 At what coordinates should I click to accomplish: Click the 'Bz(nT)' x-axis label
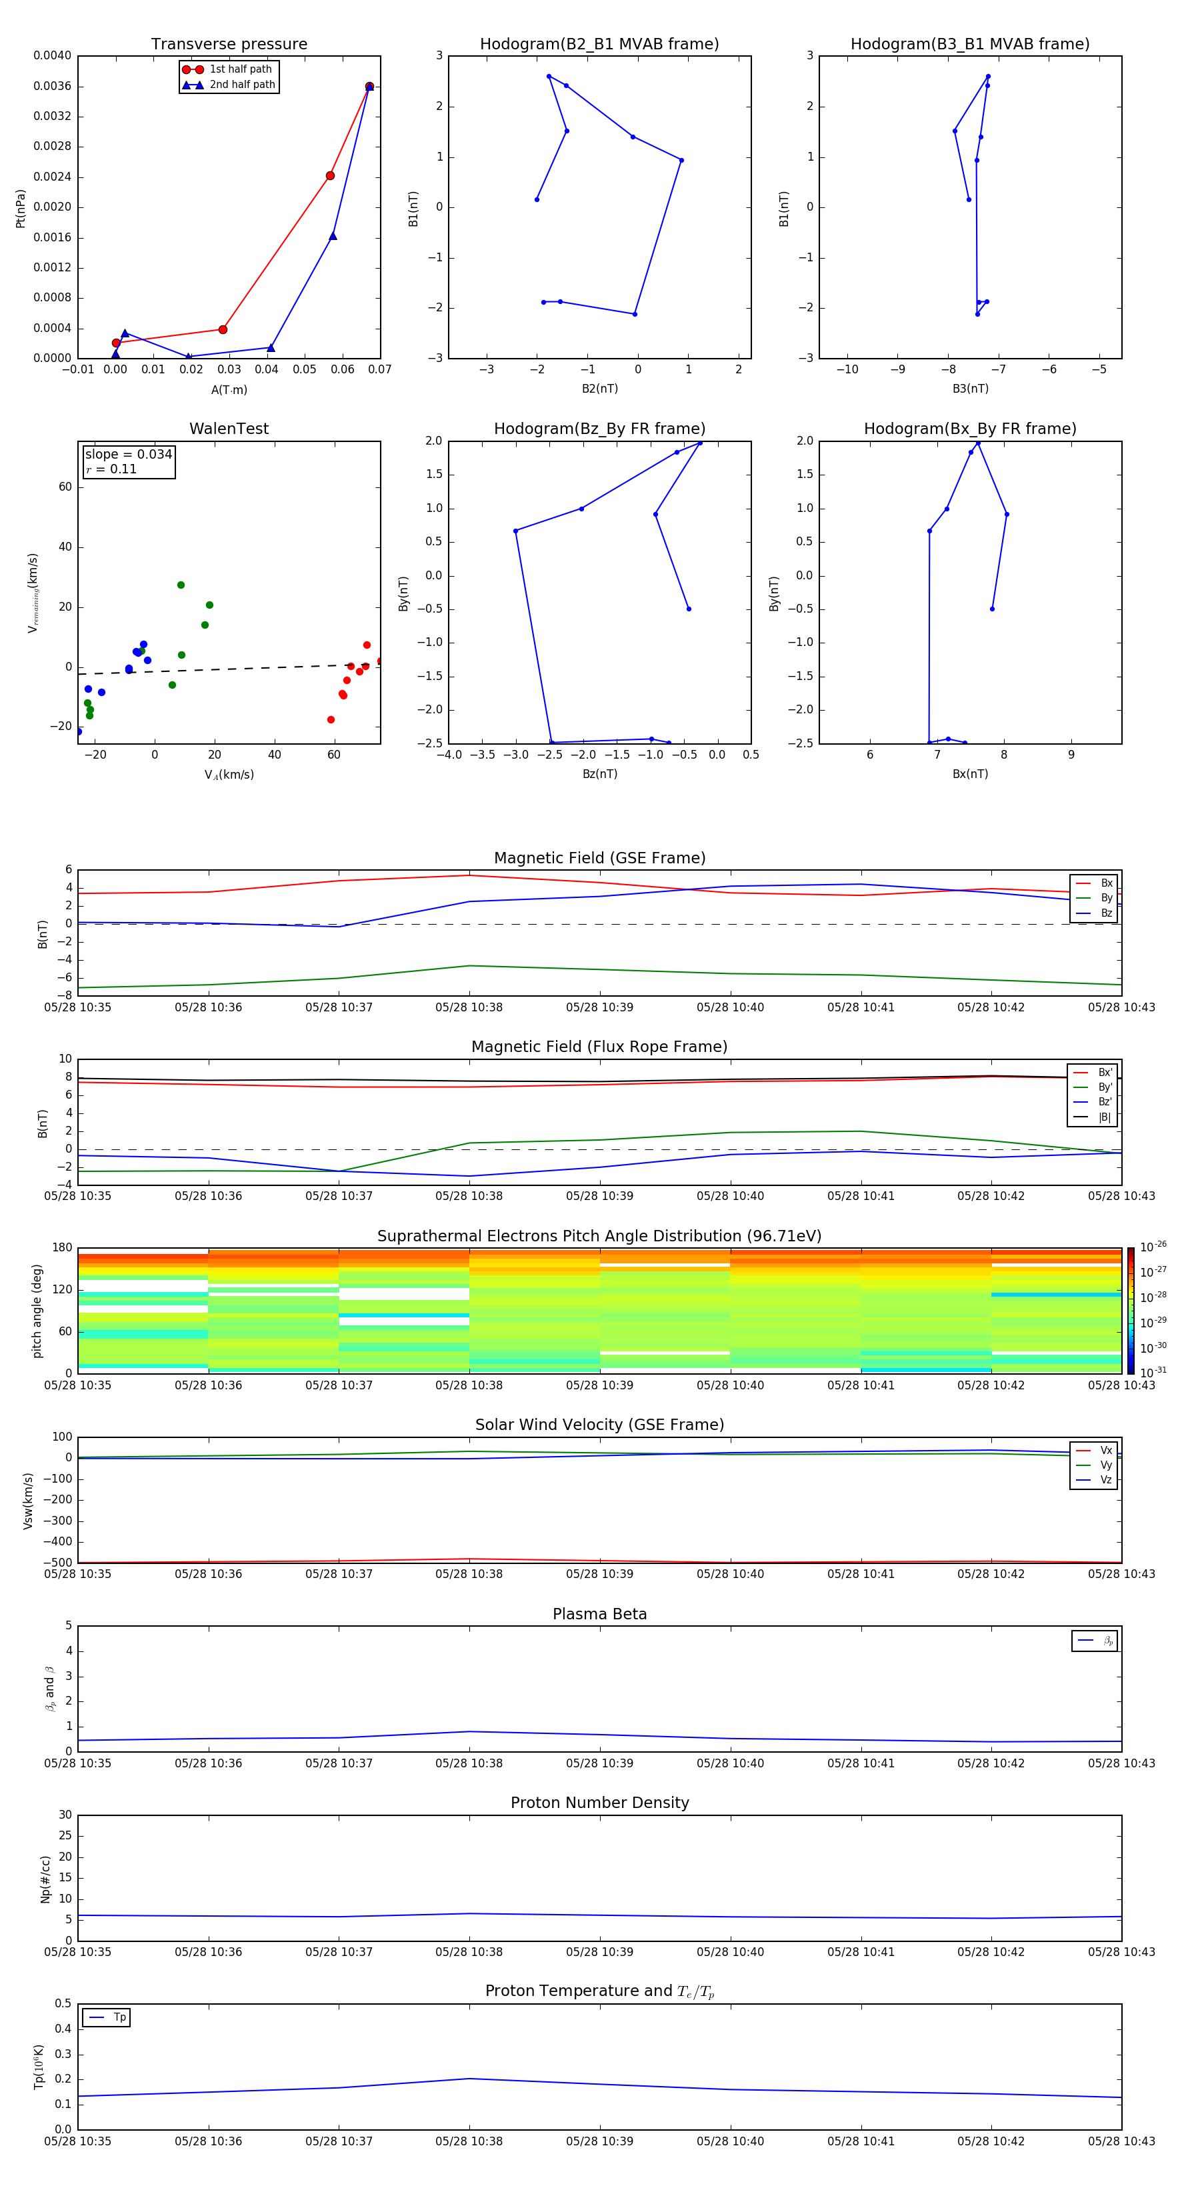tap(599, 774)
